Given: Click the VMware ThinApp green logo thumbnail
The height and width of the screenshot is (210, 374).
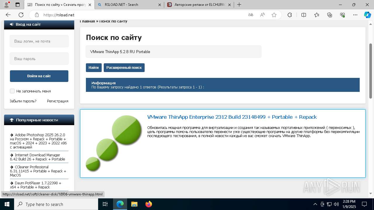Looking at the screenshot, I should (114, 143).
